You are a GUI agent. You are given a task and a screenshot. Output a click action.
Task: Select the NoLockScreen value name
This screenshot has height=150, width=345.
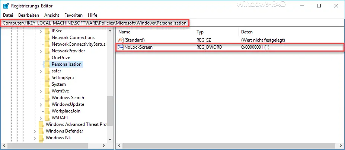tap(138, 47)
